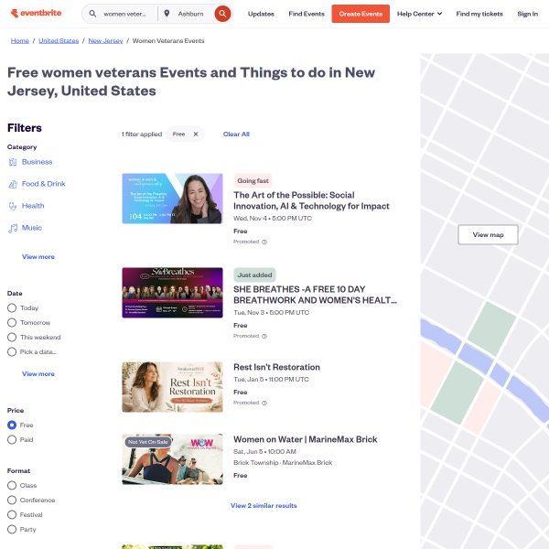549x549 pixels.
Task: Click Promoted info icon under SHE BREATHES
Action: pyautogui.click(x=264, y=336)
